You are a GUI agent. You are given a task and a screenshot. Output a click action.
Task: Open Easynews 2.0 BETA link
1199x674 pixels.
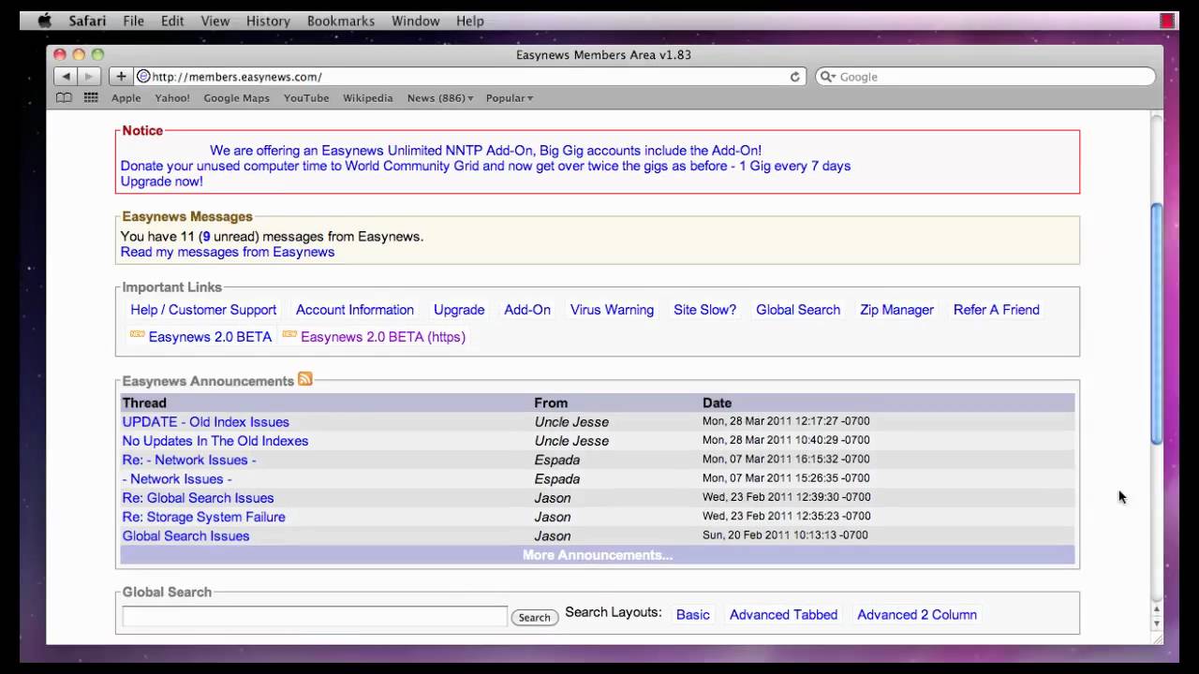pyautogui.click(x=210, y=337)
